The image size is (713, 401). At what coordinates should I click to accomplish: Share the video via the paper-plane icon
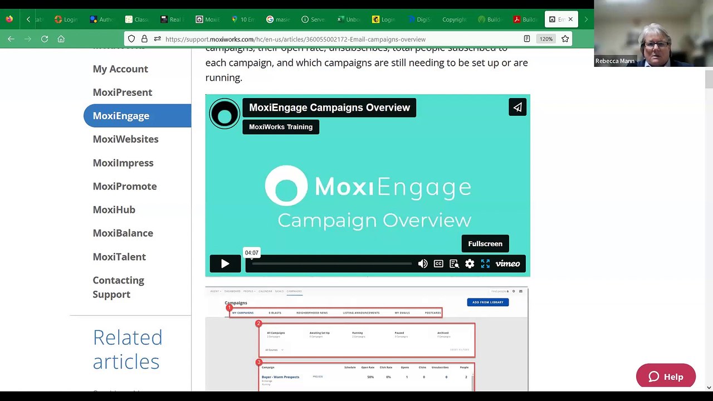coord(517,107)
